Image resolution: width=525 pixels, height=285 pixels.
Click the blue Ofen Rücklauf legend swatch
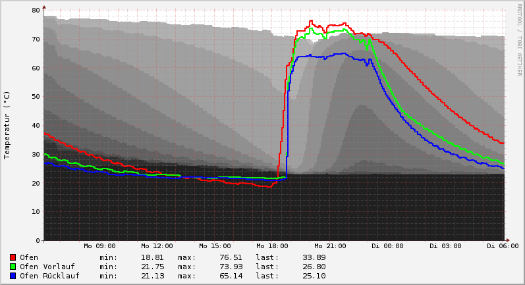[13, 276]
